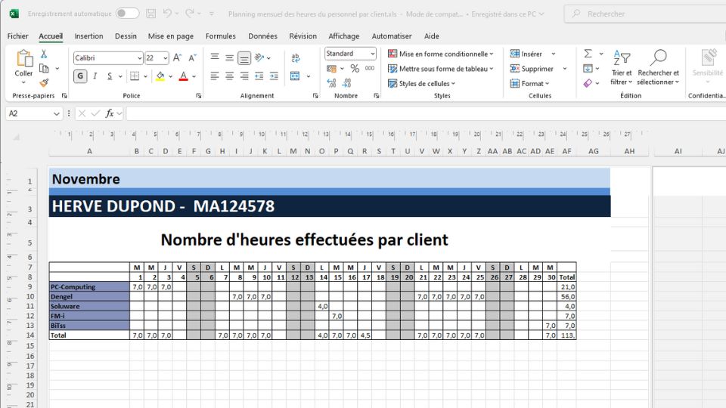Toggle italic (I) formatting

pyautogui.click(x=95, y=76)
